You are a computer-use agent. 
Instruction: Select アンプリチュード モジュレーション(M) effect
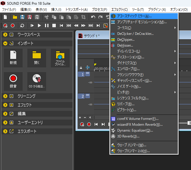pyautogui.click(x=144, y=22)
